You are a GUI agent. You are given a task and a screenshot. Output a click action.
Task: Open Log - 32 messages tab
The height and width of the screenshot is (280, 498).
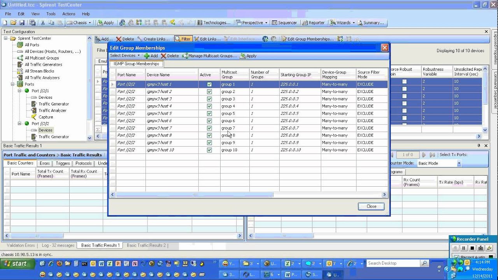coord(58,245)
